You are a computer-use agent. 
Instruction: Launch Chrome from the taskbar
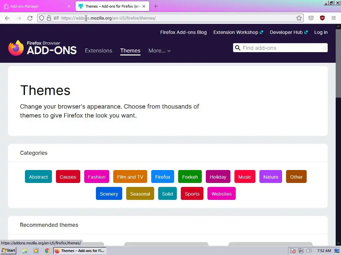(47, 251)
